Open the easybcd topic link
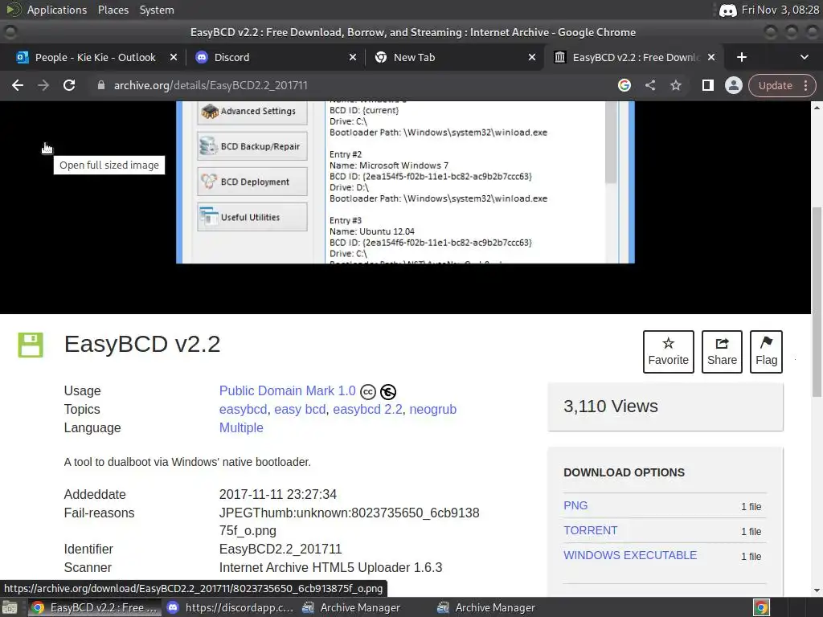This screenshot has width=823, height=617. click(x=243, y=409)
